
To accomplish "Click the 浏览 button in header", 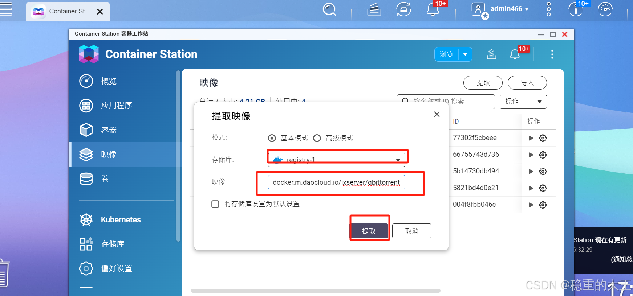I will click(x=446, y=54).
